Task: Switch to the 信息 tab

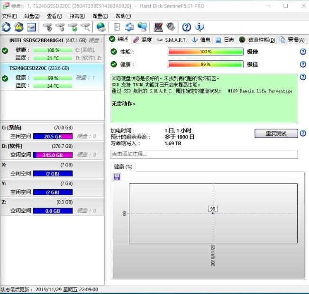Action: 201,40
